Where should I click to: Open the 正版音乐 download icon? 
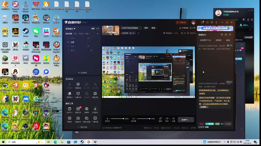click(x=95, y=109)
